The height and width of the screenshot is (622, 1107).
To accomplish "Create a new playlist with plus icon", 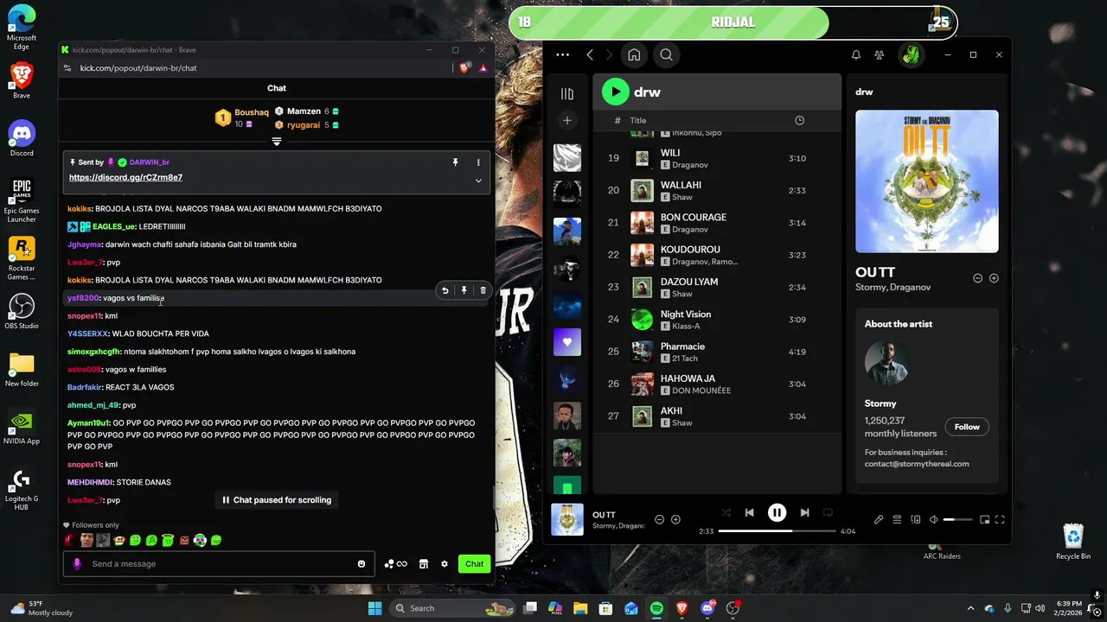I will click(567, 120).
